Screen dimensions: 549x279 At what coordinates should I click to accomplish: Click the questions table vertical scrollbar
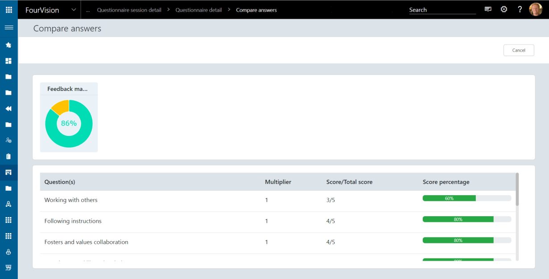pos(517,190)
